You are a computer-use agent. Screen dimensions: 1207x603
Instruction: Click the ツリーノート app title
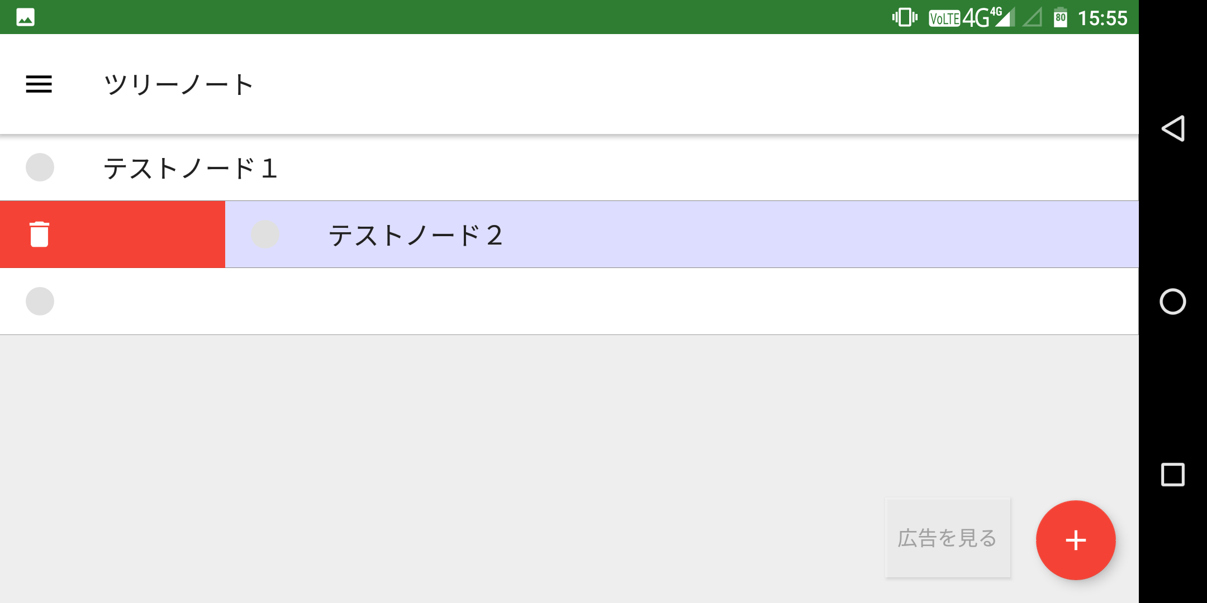pyautogui.click(x=179, y=85)
